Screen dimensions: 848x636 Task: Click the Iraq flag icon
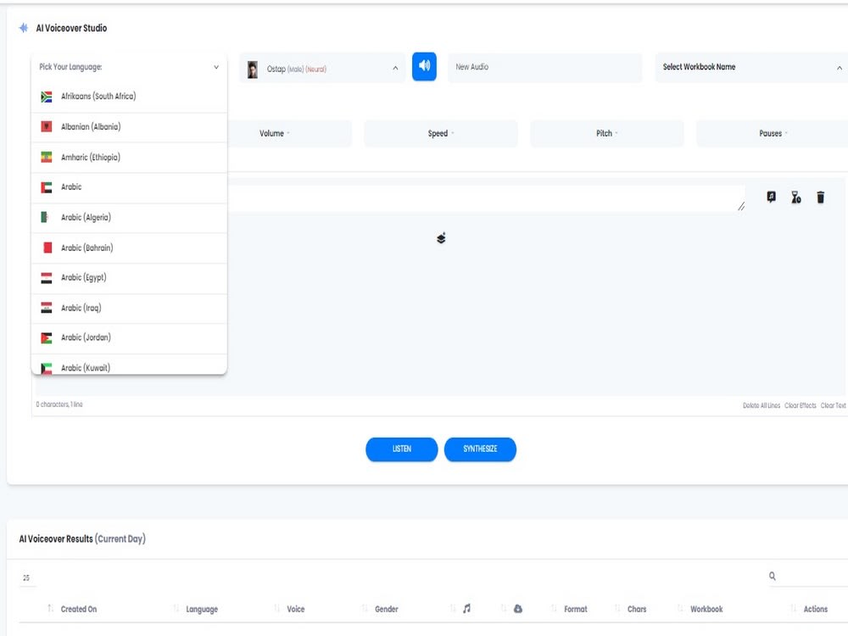point(47,308)
